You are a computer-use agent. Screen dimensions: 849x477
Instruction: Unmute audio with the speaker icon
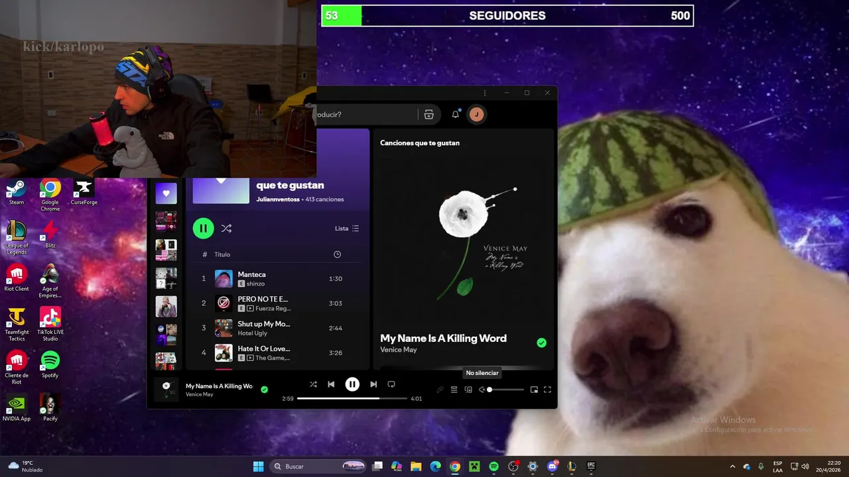(x=482, y=390)
